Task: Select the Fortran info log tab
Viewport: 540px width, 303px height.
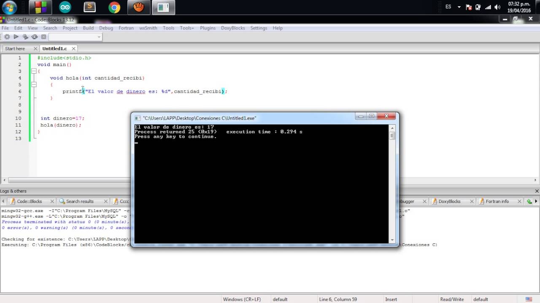Action: click(497, 202)
